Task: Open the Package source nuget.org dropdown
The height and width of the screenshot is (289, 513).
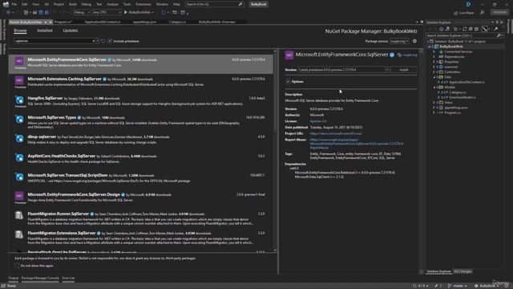Action: [x=399, y=41]
